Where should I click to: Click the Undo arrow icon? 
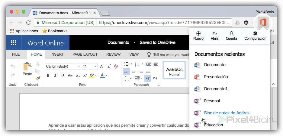click(13, 66)
